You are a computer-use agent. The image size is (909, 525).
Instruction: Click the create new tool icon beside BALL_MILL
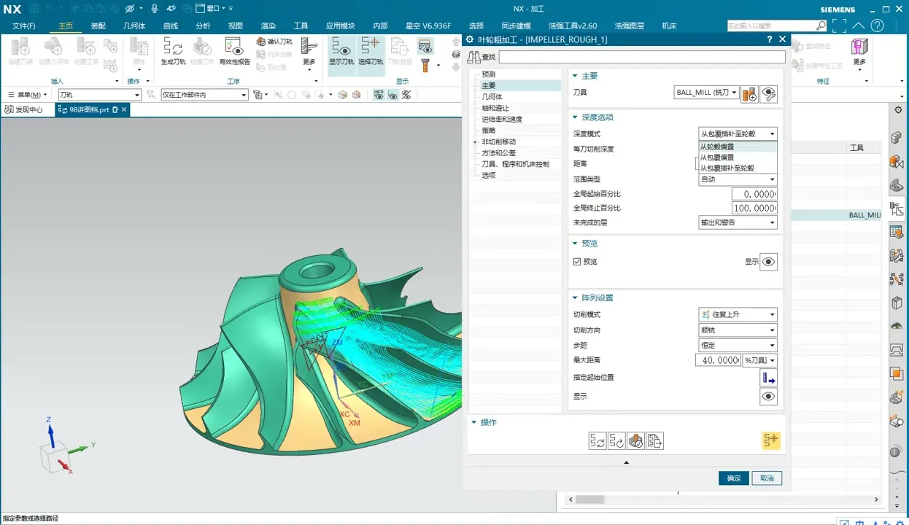(x=749, y=93)
